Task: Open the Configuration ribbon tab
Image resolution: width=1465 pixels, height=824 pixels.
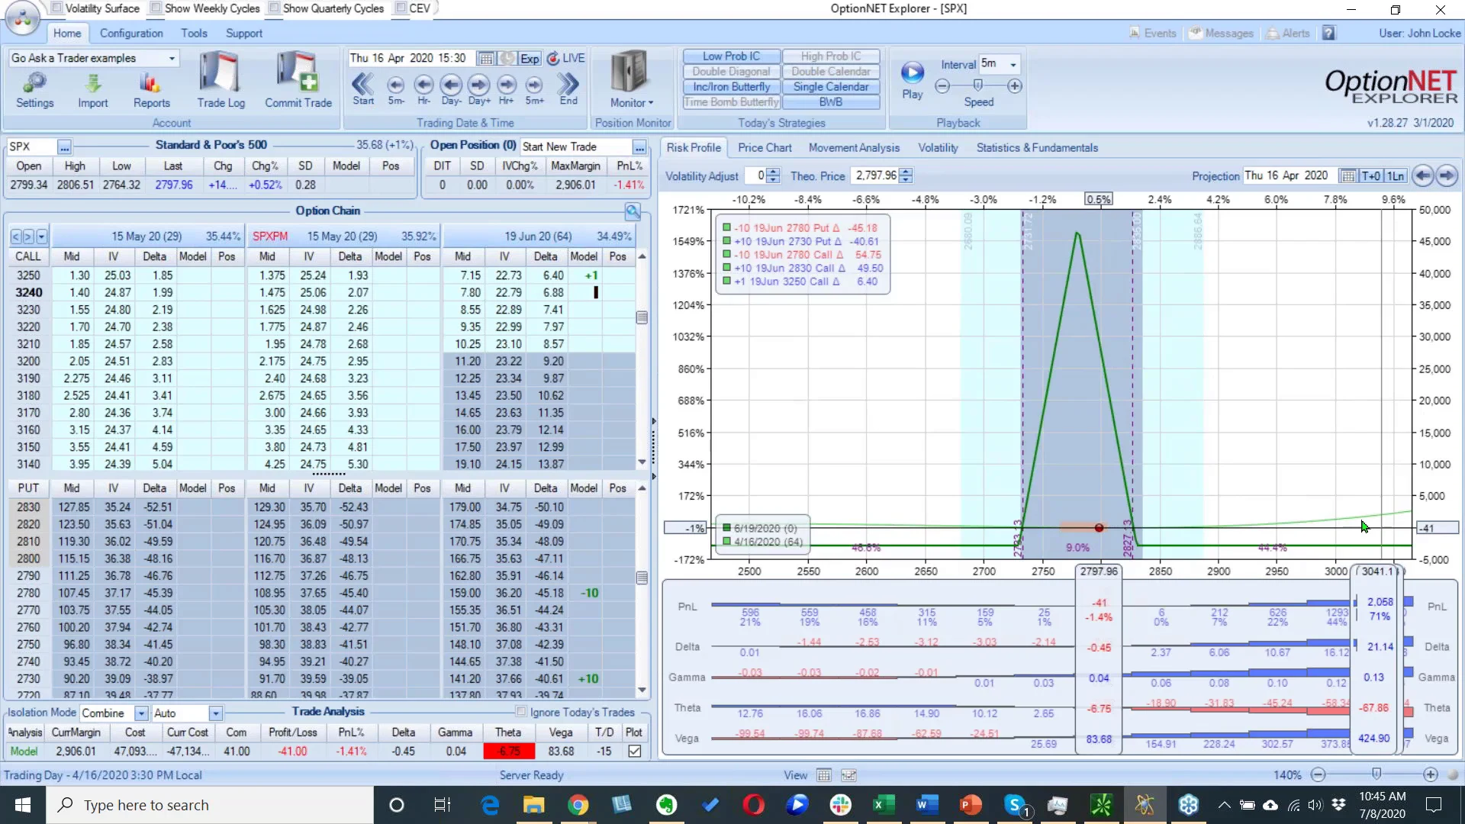Action: click(131, 34)
